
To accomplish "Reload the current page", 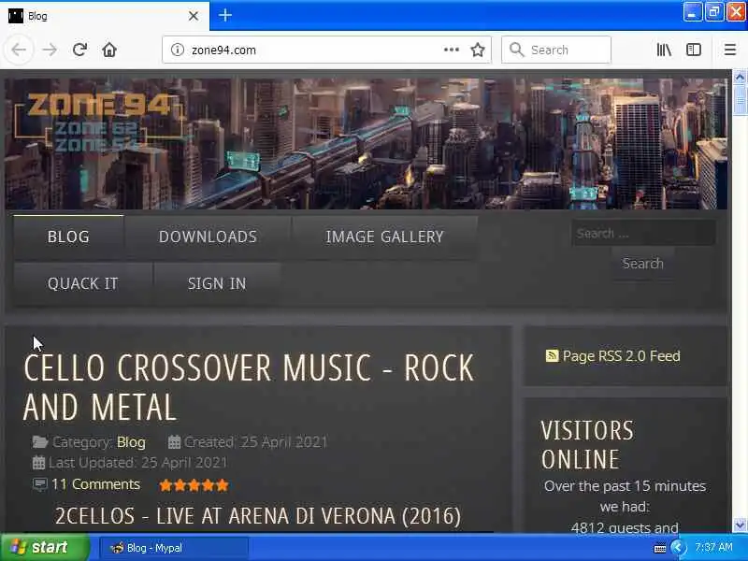I will coord(79,50).
